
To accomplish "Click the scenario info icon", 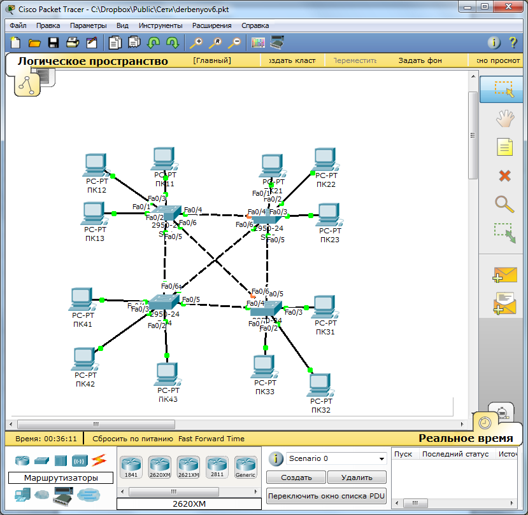I will [x=276, y=458].
